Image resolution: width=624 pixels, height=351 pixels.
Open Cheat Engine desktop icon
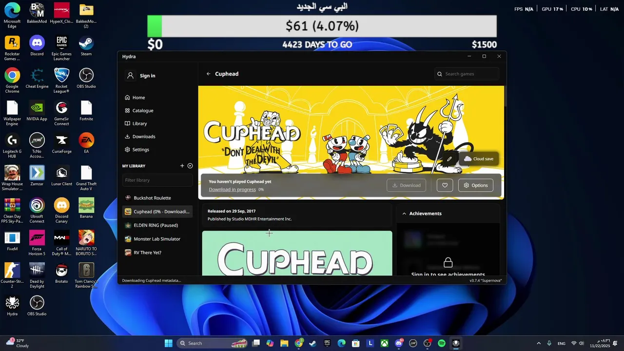37,78
